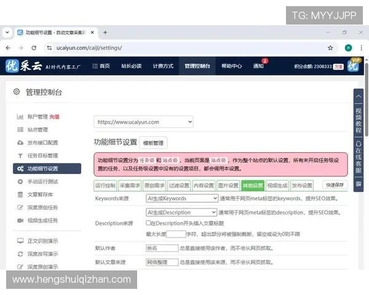Click the browser back arrow

click(8, 48)
